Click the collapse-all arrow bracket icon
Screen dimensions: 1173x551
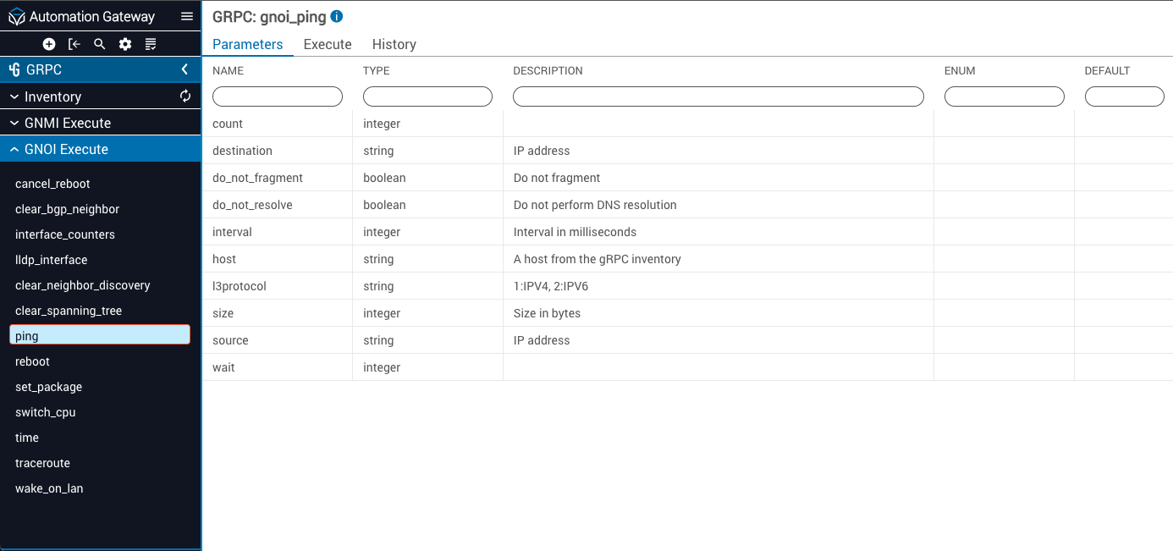tap(74, 44)
